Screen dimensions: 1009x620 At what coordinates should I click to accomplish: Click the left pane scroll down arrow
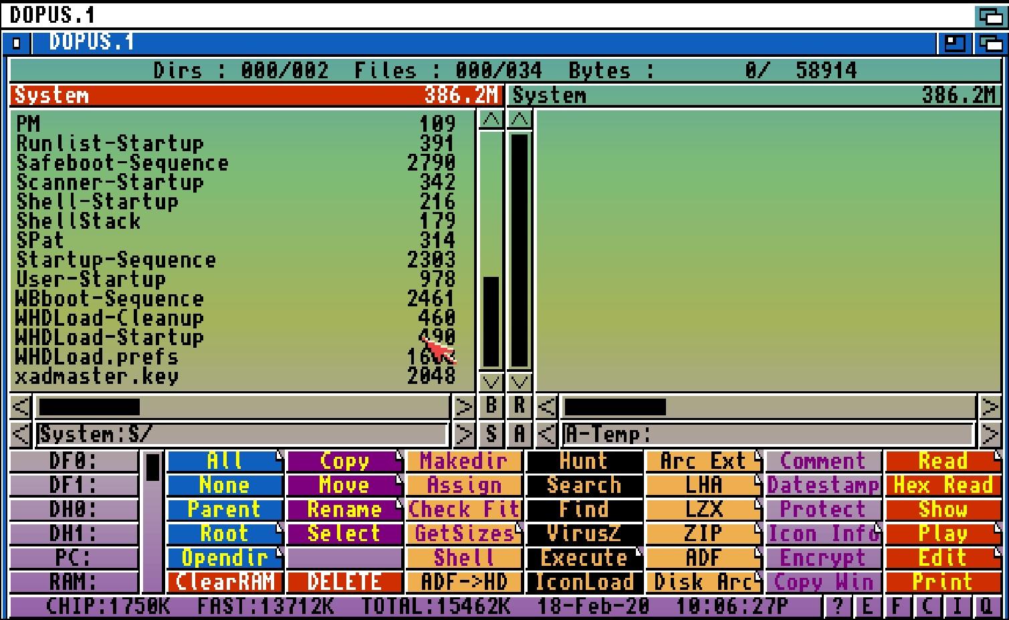point(491,383)
